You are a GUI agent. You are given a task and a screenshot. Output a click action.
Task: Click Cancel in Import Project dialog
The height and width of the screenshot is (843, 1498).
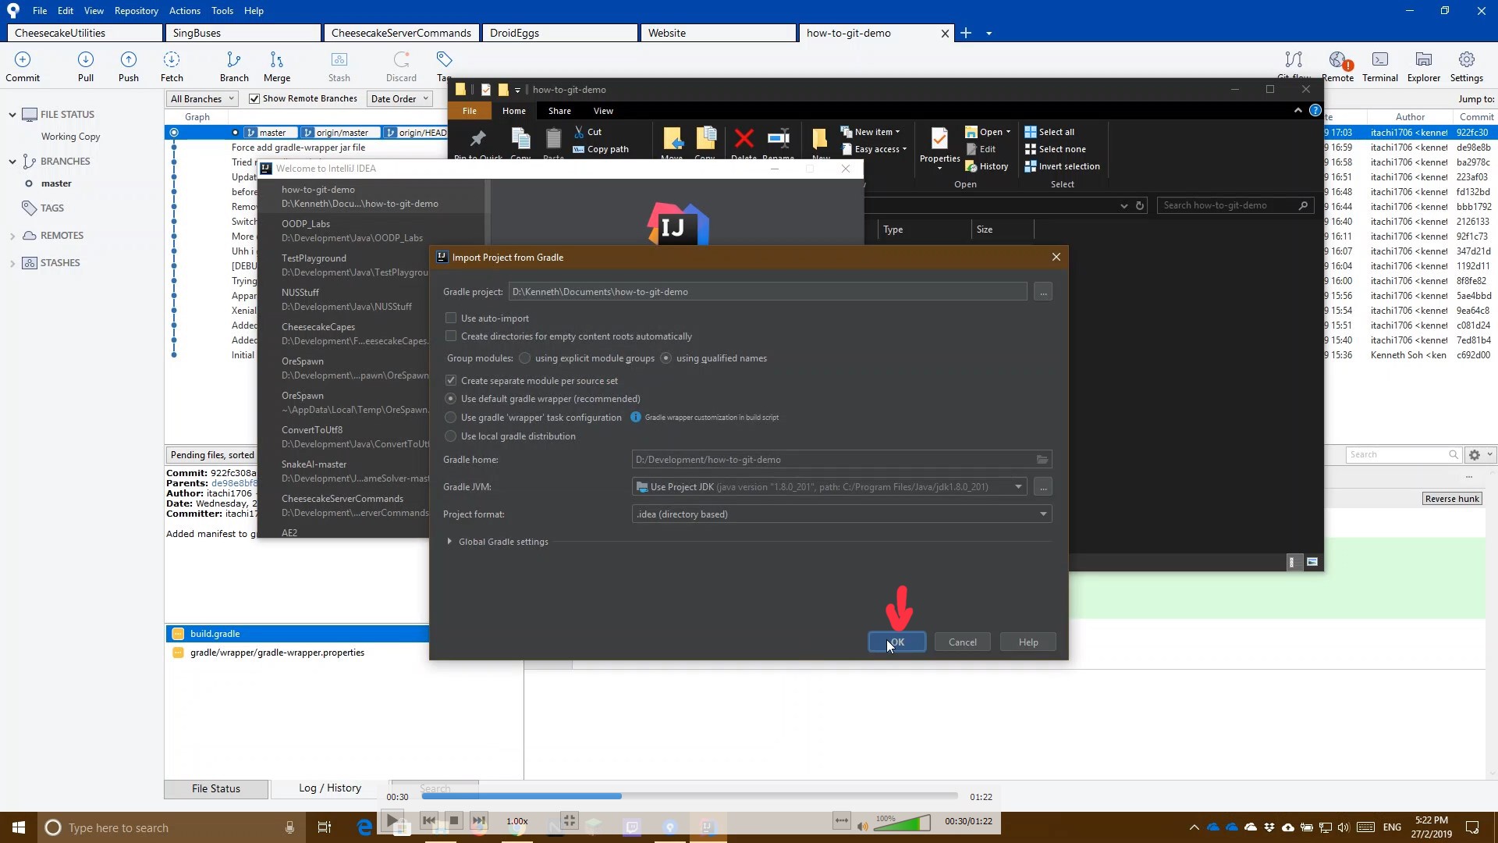(x=962, y=642)
